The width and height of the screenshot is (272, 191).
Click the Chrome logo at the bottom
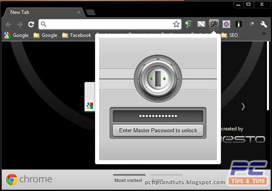[29, 179]
